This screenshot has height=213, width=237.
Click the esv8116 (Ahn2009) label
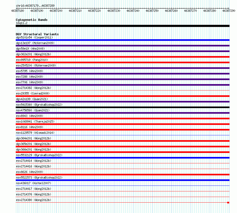point(30,127)
